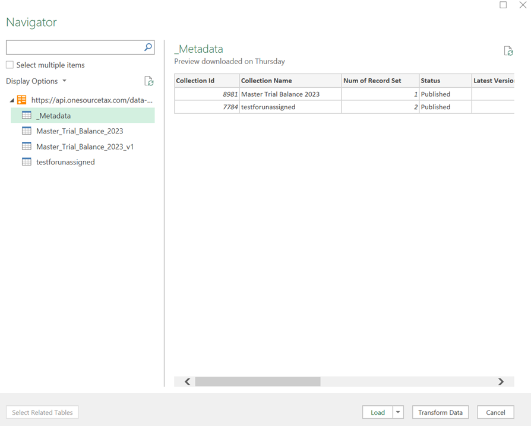Open the Load button dropdown arrow
Viewport: 531px width, 426px height.
(x=399, y=412)
